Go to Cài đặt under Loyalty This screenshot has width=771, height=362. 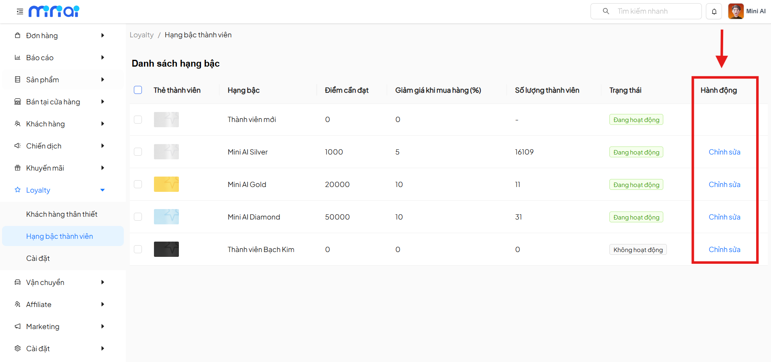point(38,258)
